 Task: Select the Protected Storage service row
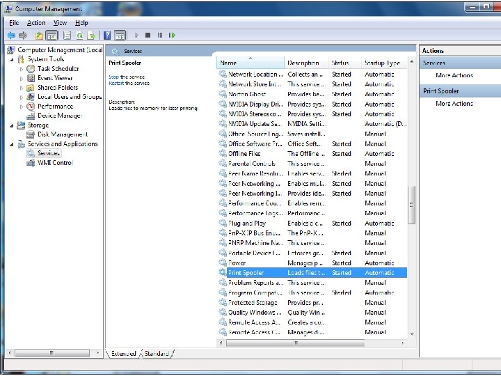312,302
